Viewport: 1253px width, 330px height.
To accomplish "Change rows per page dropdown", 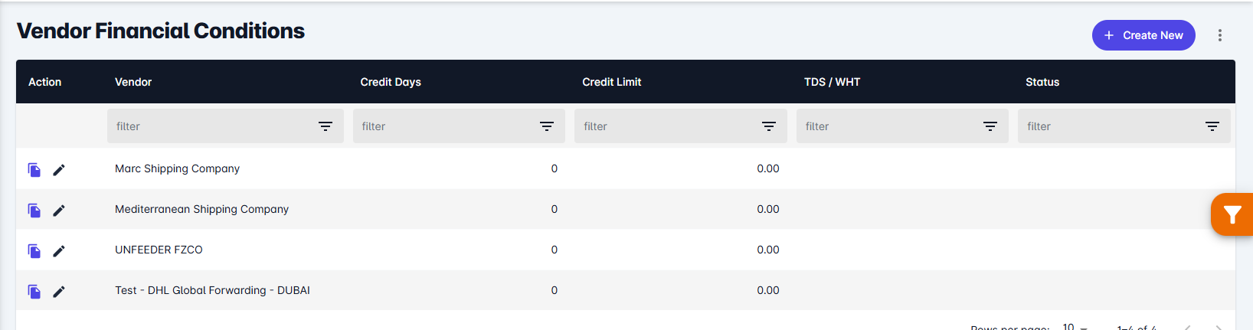I will click(1075, 327).
